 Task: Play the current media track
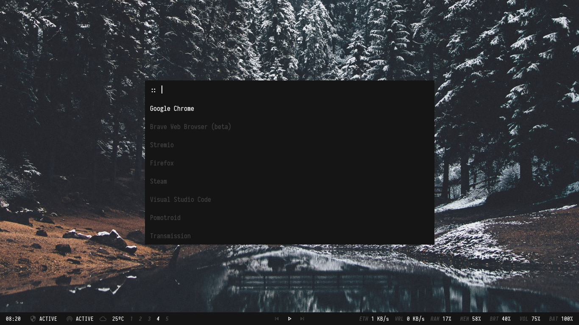(x=289, y=319)
